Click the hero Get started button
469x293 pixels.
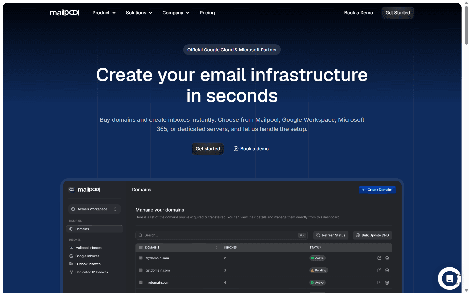(208, 149)
